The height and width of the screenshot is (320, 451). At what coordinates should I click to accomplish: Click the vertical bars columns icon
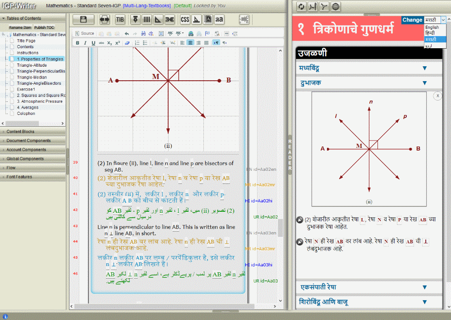pos(147,19)
